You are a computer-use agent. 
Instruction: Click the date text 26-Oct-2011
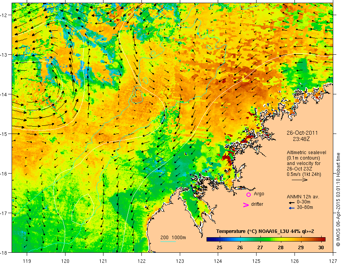pyautogui.click(x=302, y=133)
